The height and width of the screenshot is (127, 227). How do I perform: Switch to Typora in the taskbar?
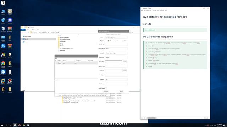coord(15,125)
